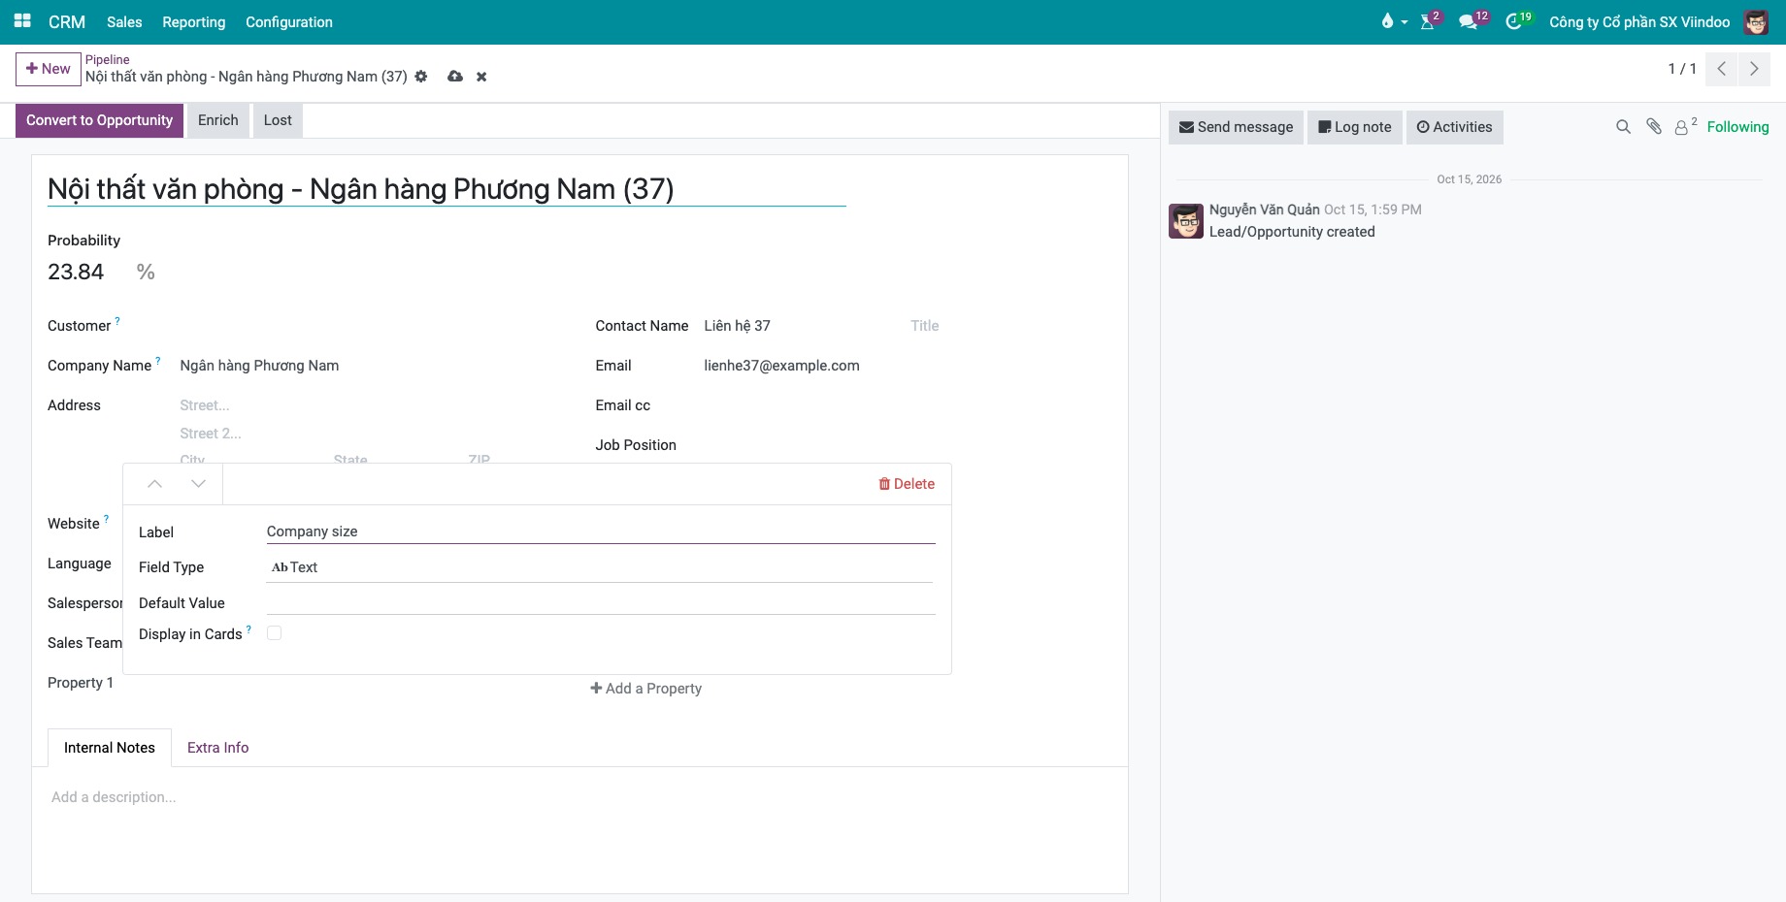This screenshot has height=902, width=1786.
Task: Switch to the Extra Info tab
Action: coord(217,748)
